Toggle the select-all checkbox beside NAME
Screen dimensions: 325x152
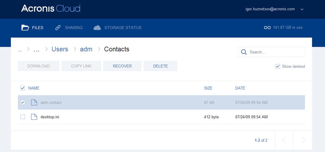point(23,88)
